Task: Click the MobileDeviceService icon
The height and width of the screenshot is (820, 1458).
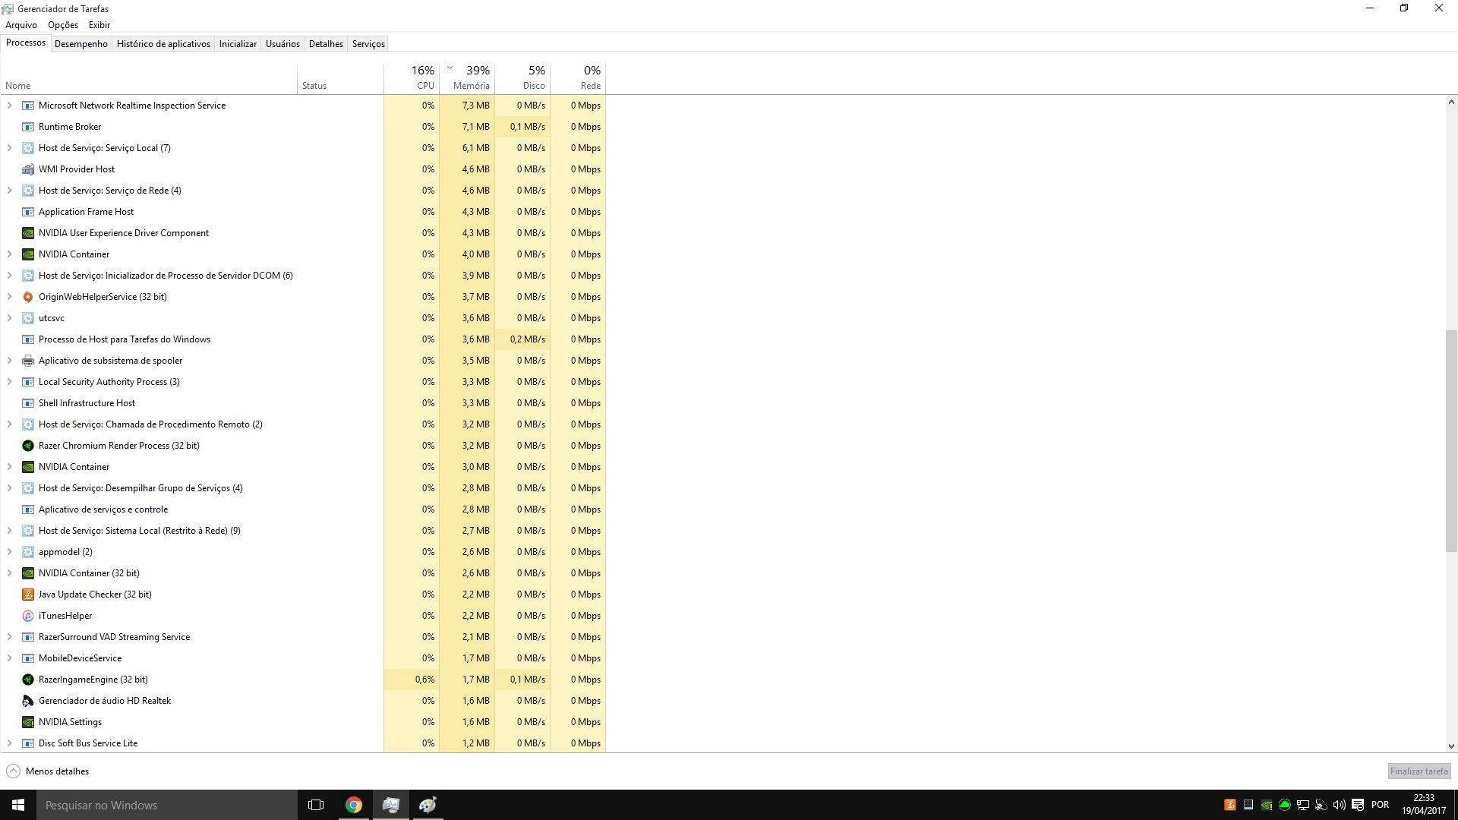Action: click(x=28, y=658)
